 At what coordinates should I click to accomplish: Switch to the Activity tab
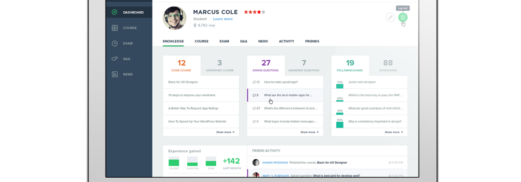pos(286,41)
